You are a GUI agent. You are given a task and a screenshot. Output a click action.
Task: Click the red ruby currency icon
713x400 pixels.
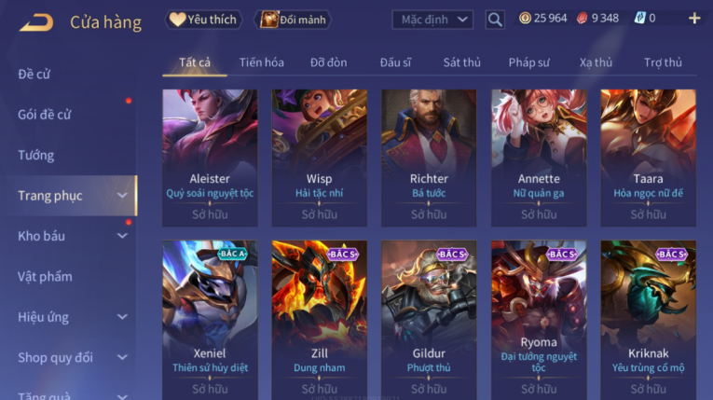click(x=582, y=19)
